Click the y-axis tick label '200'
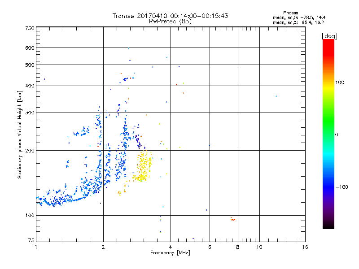Screen dimensions: 359x269 coord(30,151)
